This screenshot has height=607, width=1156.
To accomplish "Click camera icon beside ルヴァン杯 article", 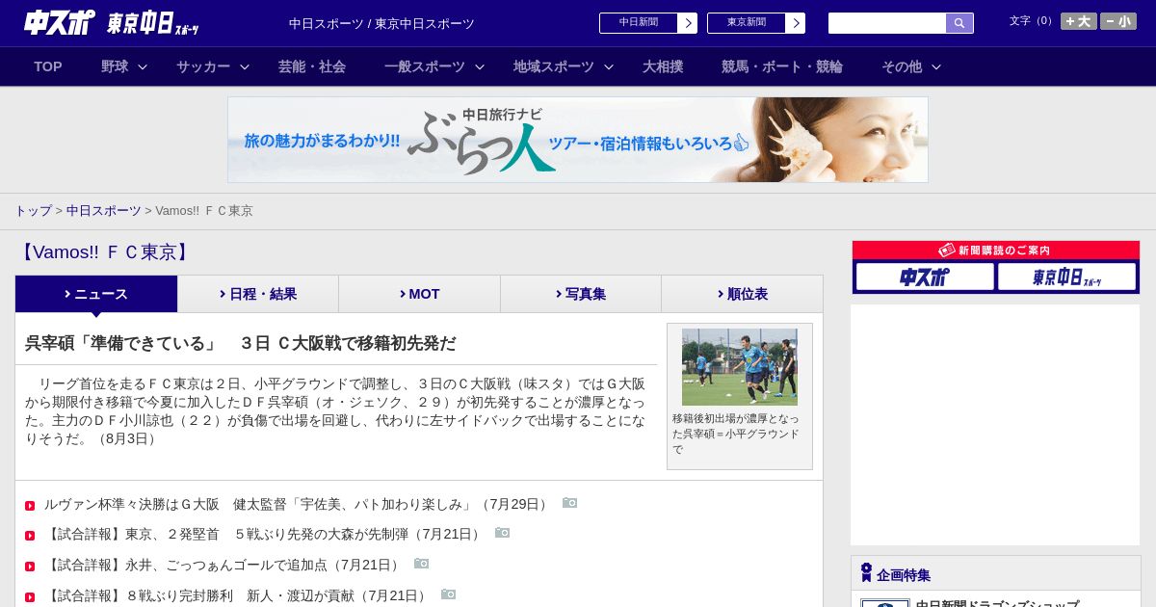I will coord(570,503).
